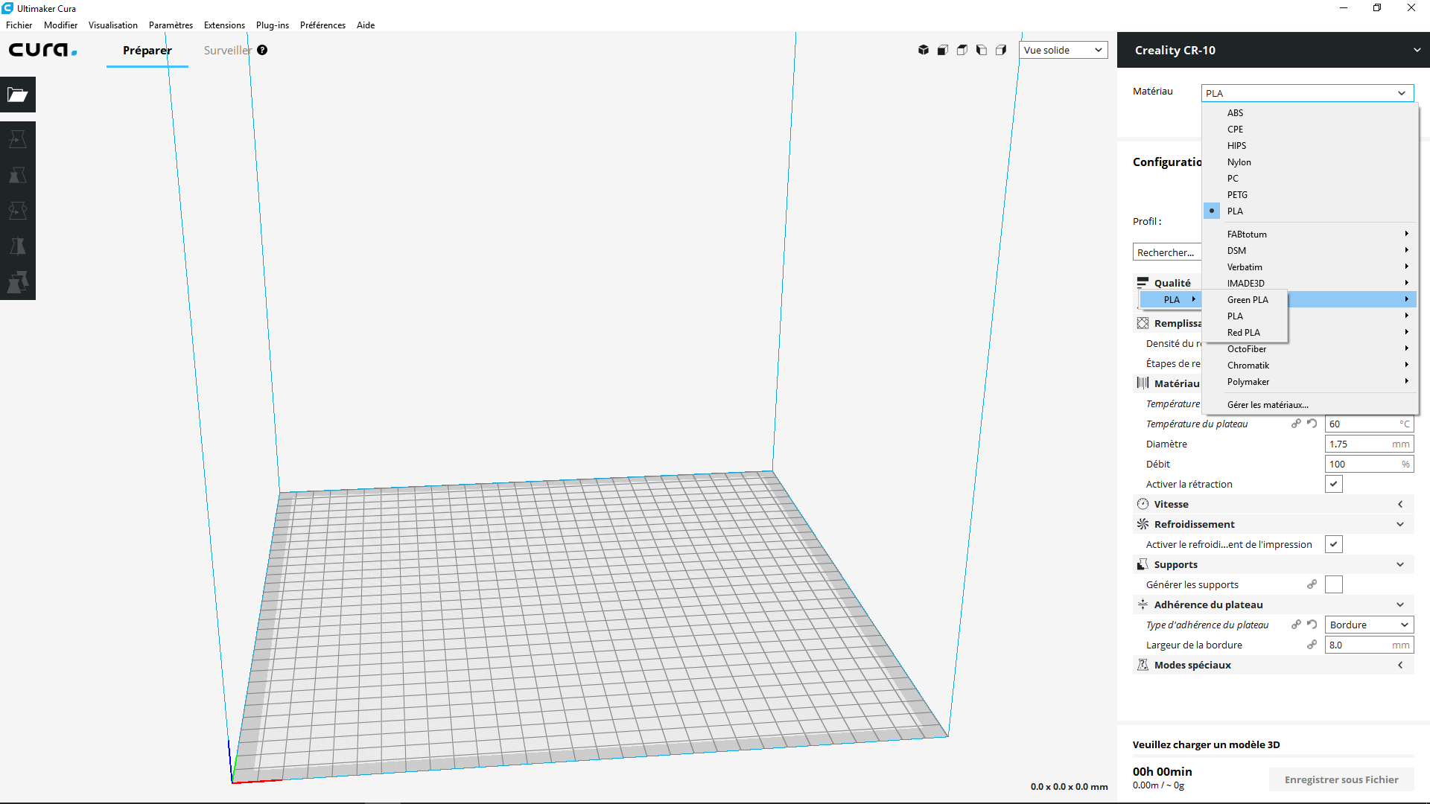1430x804 pixels.
Task: Enable Générer les supports checkbox
Action: 1333,584
